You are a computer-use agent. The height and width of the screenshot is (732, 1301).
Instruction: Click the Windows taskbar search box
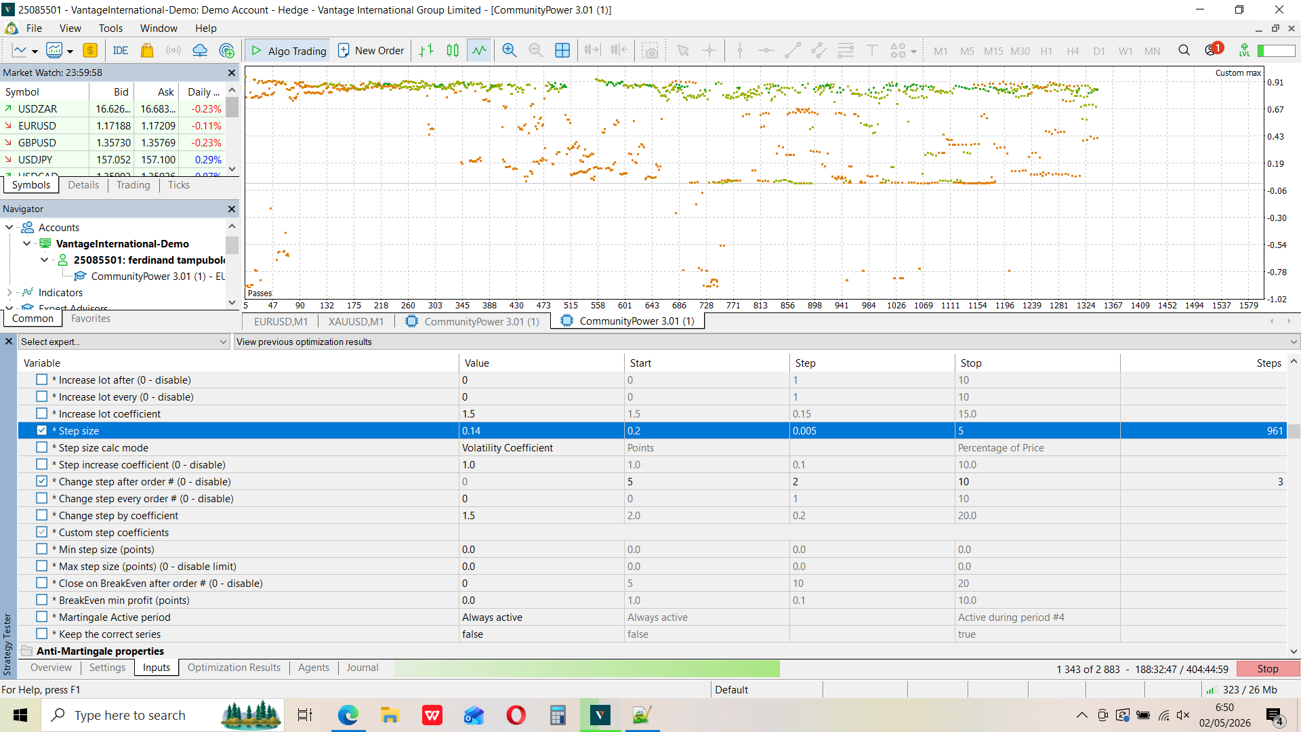[163, 715]
